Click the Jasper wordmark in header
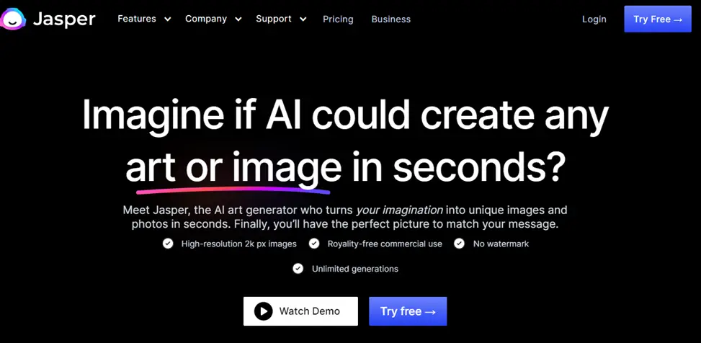The image size is (701, 343). 64,19
